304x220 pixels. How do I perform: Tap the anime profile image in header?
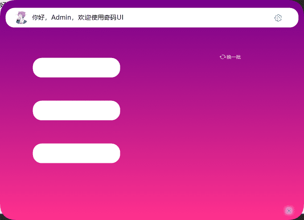pos(21,18)
